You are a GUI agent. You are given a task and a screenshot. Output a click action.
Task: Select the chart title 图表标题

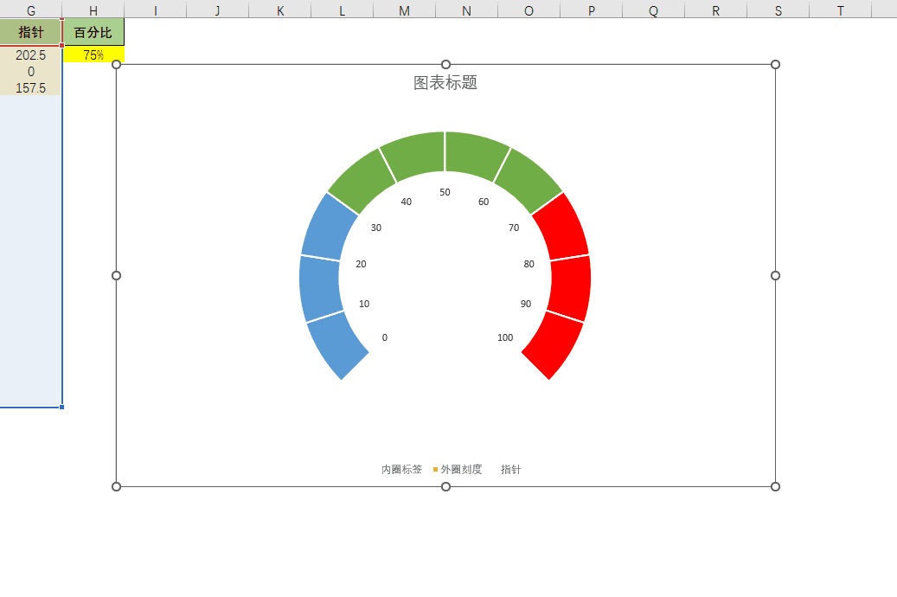[x=445, y=83]
